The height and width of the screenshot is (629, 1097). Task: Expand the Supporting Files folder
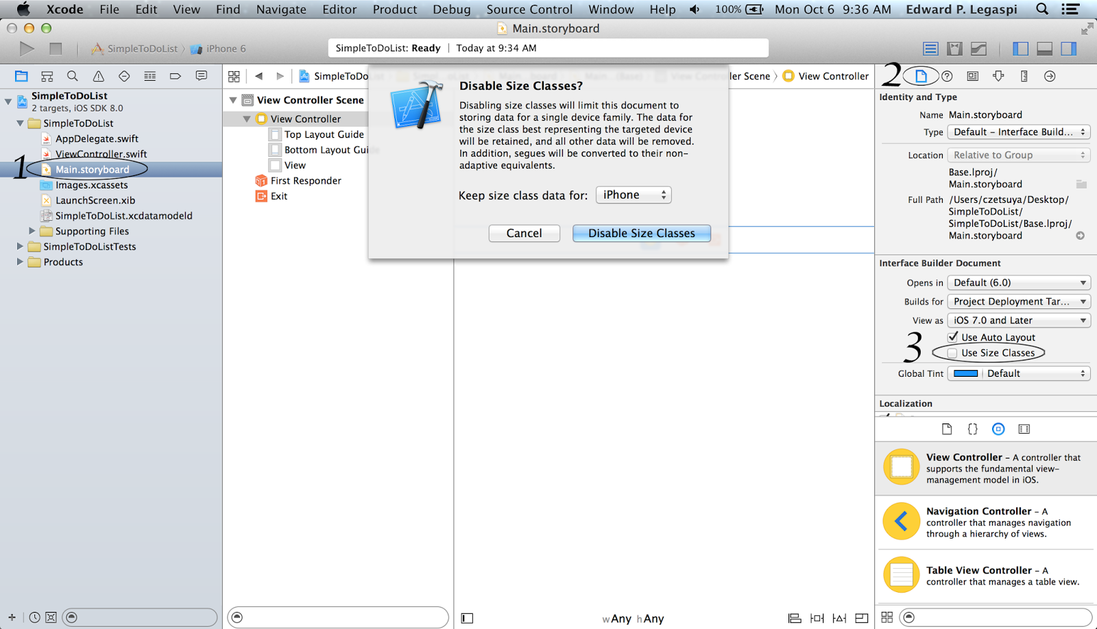tap(32, 231)
